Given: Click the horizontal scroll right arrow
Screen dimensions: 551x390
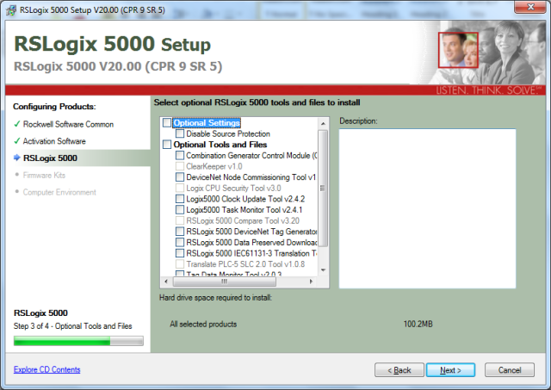Looking at the screenshot, I should 311,282.
